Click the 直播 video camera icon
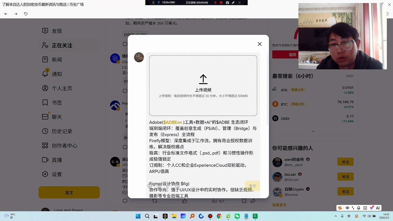This screenshot has height=221, width=393. tap(45, 160)
